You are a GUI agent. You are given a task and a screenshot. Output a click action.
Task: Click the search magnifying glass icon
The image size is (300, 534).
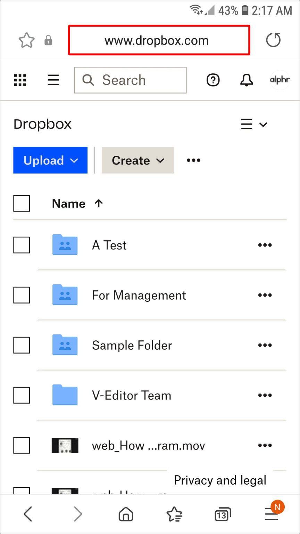click(x=88, y=80)
